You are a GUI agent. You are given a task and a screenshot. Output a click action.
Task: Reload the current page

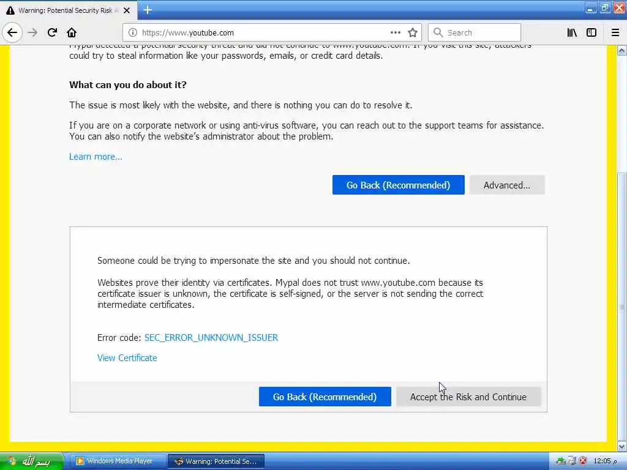coord(52,32)
